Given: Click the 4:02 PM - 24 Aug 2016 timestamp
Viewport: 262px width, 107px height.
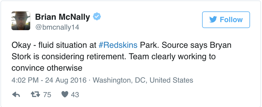Looking at the screenshot, I should click(49, 80).
